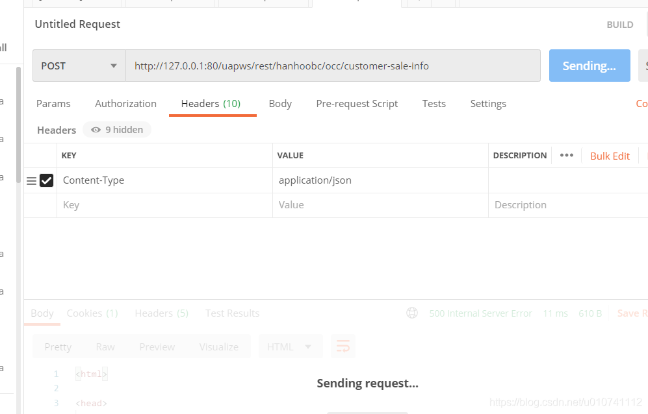Image resolution: width=648 pixels, height=414 pixels.
Task: Uncheck the Content-Type header checkbox
Action: tap(46, 180)
